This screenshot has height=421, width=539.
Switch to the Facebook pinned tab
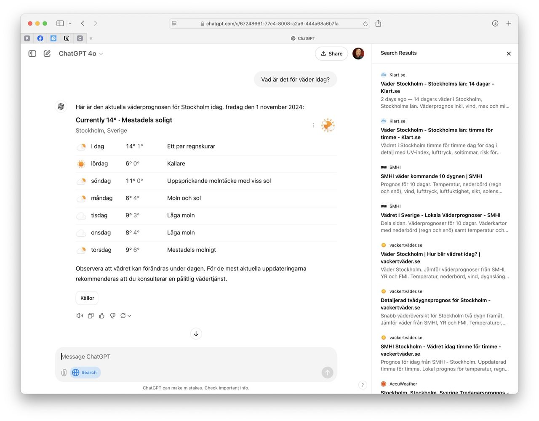(x=40, y=38)
